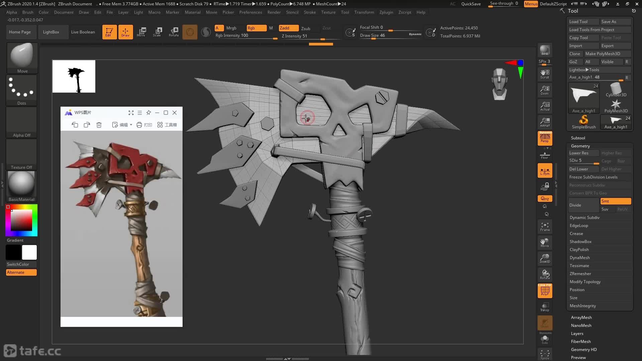Click the QuickSave button

(471, 4)
